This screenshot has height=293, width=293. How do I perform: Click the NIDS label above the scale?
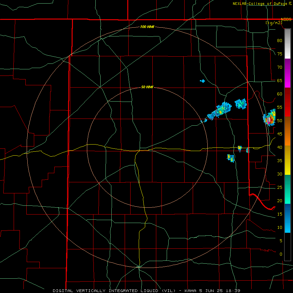tap(286, 20)
